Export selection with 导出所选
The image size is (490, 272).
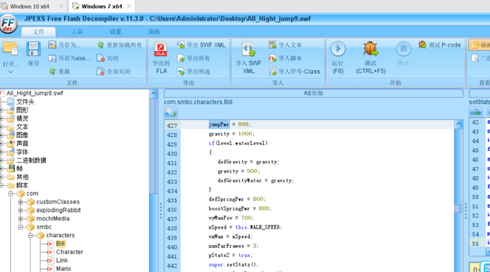(194, 71)
